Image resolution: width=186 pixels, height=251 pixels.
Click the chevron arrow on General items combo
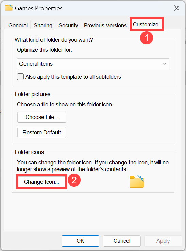(x=165, y=64)
